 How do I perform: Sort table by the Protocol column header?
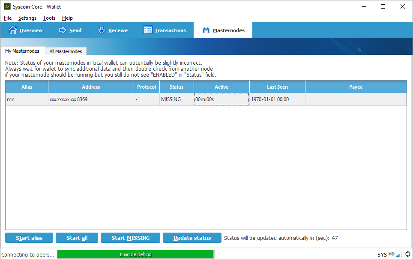(147, 87)
